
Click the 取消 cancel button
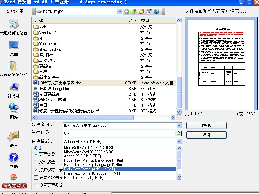(x=206, y=135)
